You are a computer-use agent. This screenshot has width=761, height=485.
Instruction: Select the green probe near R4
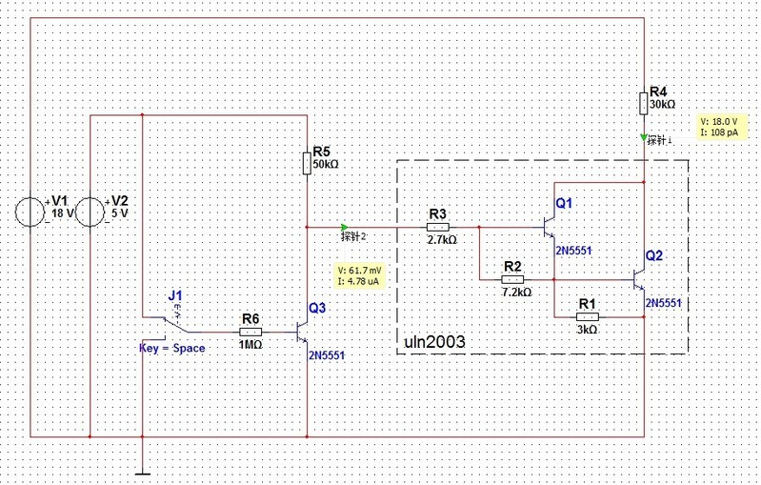(645, 138)
